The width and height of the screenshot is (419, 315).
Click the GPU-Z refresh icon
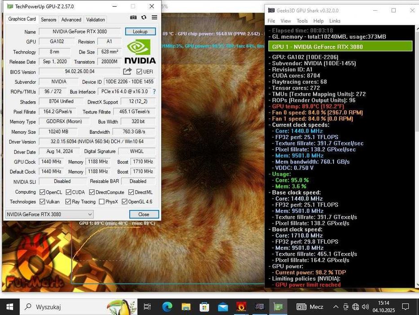click(144, 18)
